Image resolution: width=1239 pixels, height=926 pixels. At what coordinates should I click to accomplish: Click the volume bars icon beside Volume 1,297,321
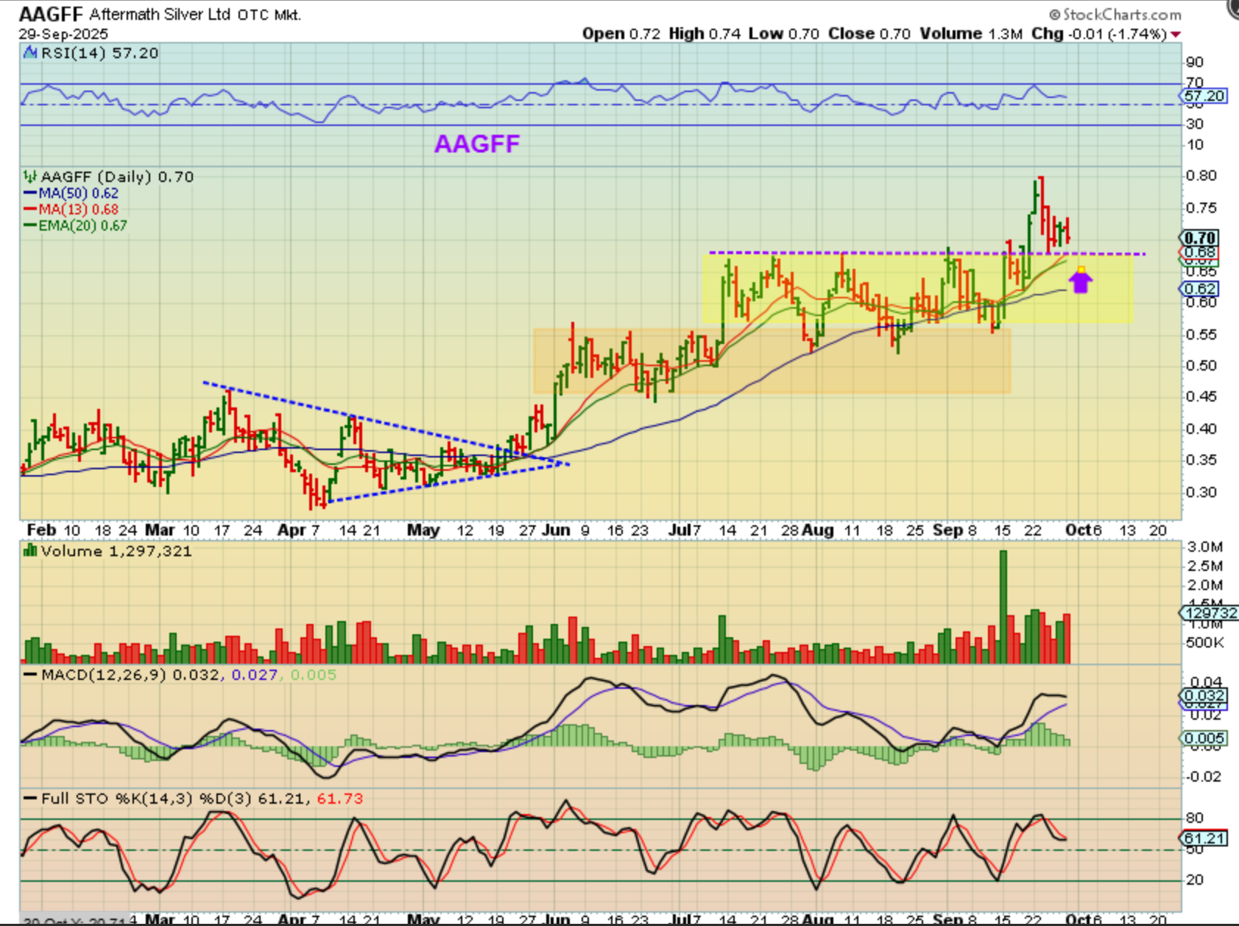coord(30,551)
